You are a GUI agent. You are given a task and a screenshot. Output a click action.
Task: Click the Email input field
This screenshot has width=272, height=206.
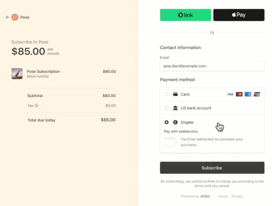(212, 66)
